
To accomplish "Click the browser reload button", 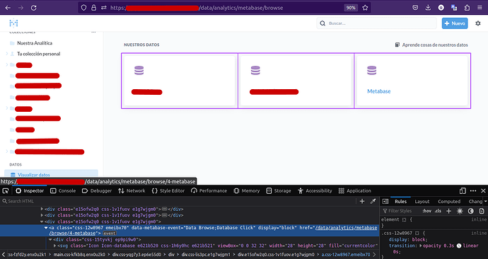I will tap(34, 8).
